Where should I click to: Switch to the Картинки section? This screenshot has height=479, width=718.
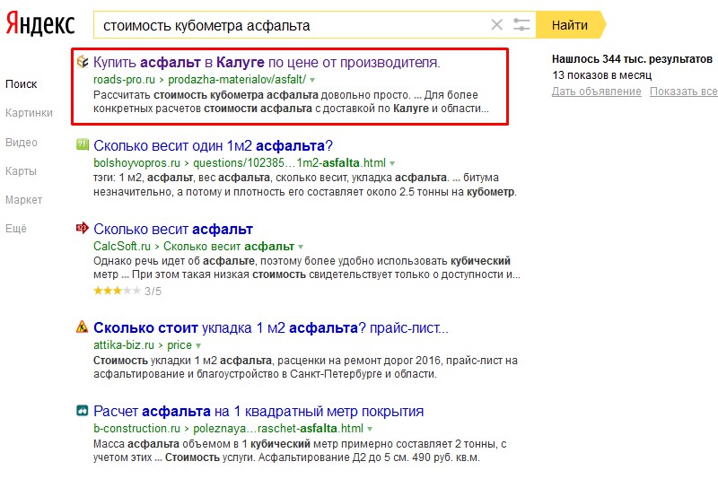pos(29,113)
